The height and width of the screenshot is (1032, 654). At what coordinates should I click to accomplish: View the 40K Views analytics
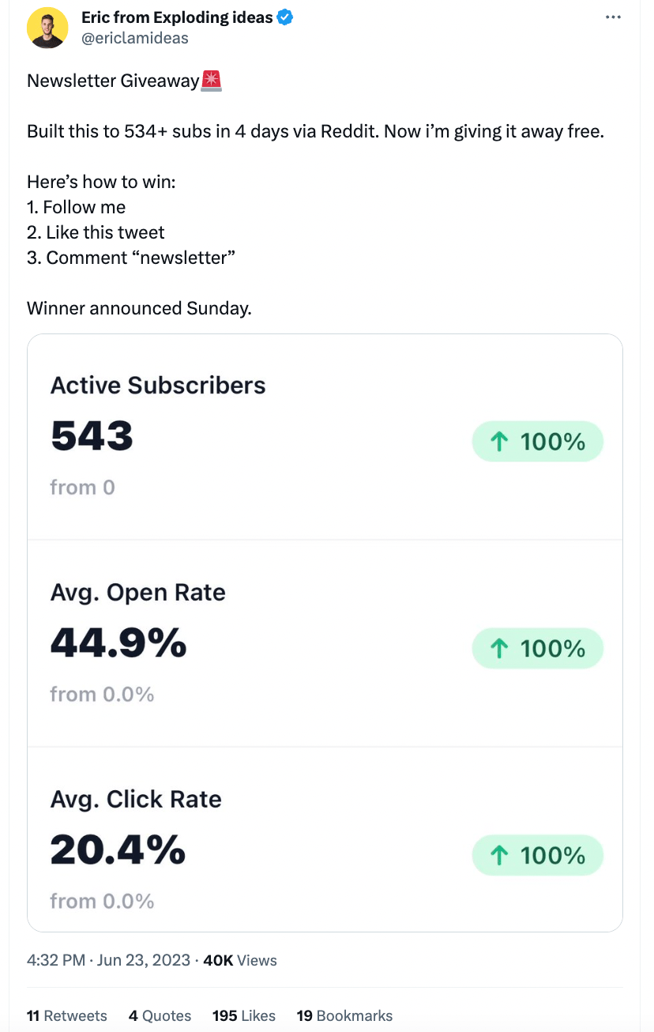coord(240,961)
